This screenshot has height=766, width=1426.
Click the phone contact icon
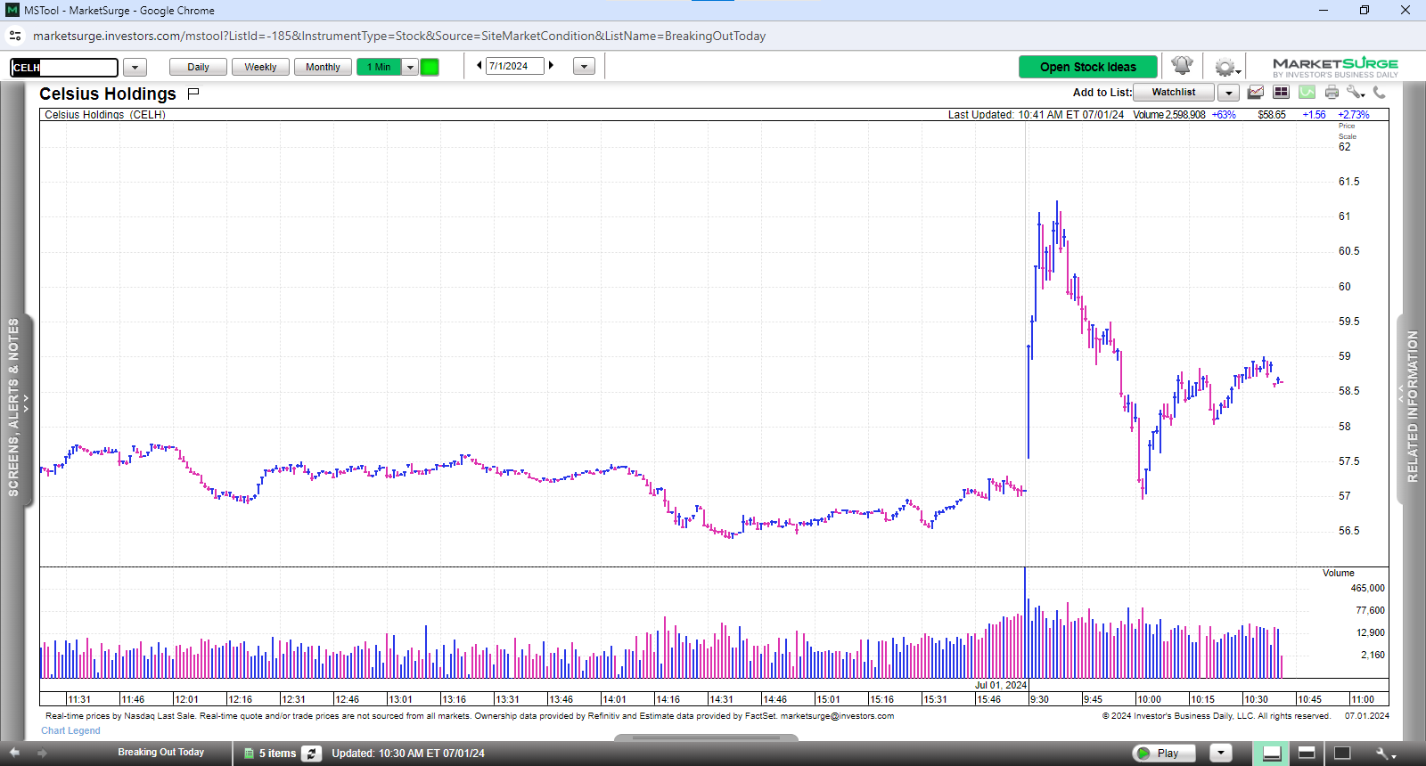point(1380,92)
